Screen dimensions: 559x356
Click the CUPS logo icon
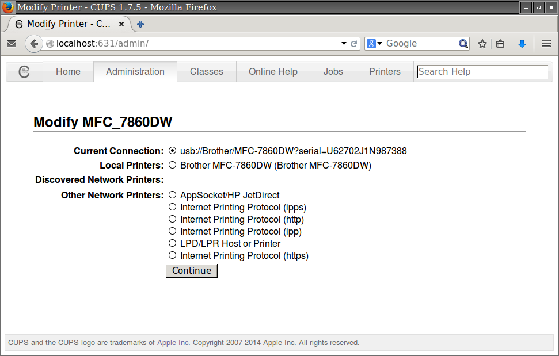(x=24, y=71)
